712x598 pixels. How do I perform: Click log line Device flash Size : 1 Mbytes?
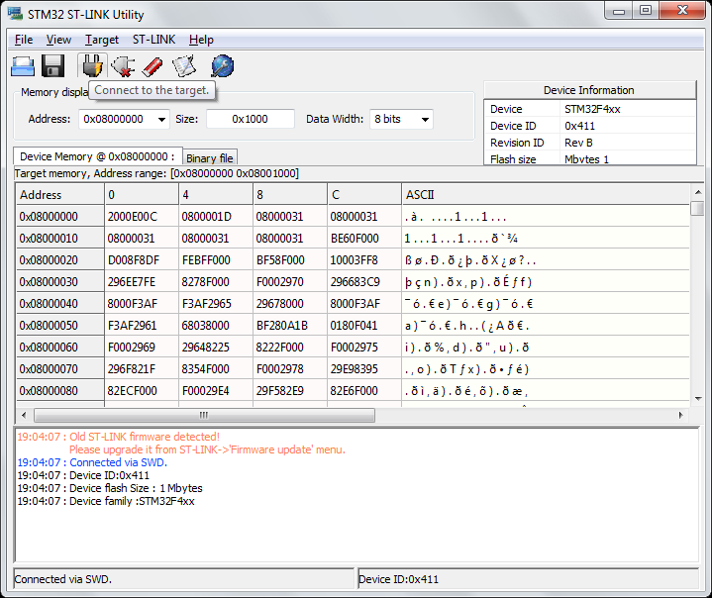tap(110, 488)
